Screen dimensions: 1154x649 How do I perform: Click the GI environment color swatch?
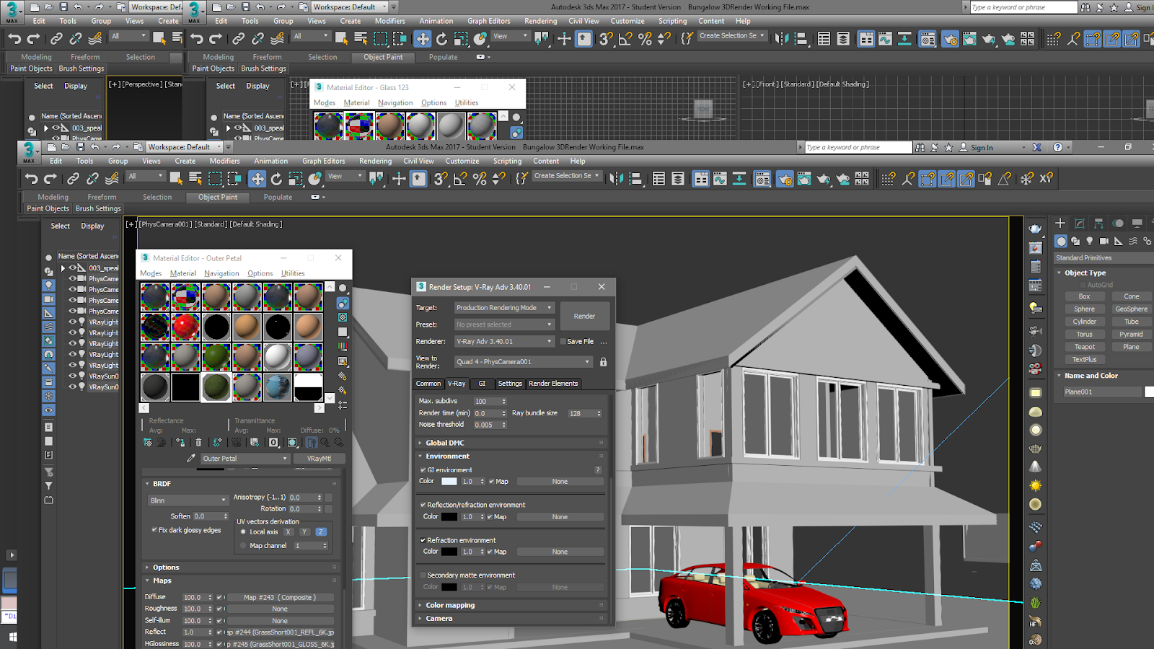448,481
